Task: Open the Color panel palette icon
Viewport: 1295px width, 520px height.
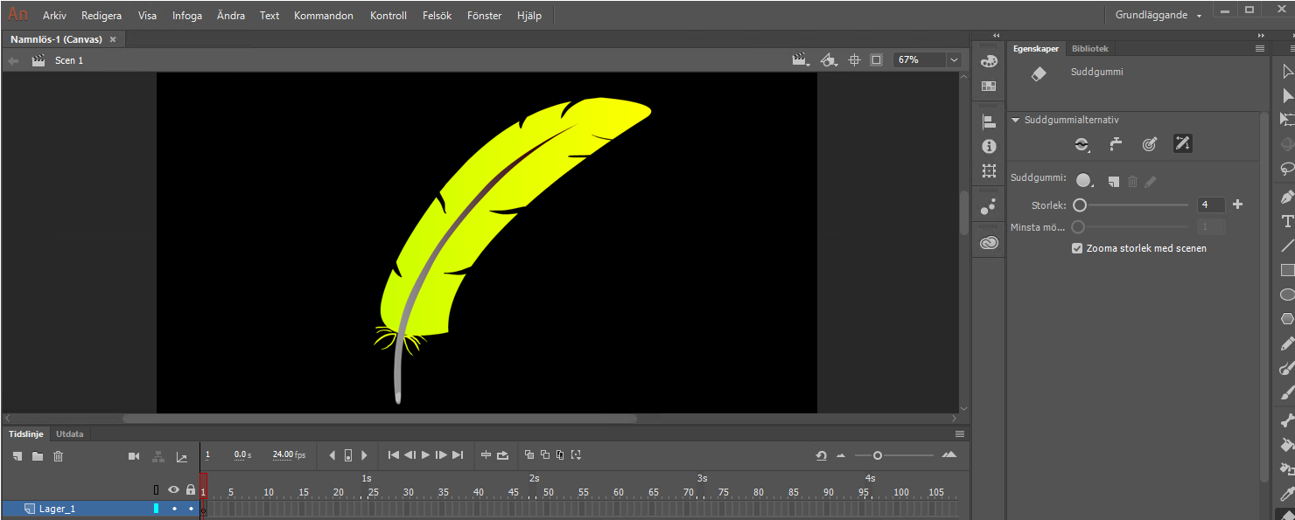Action: pyautogui.click(x=989, y=61)
